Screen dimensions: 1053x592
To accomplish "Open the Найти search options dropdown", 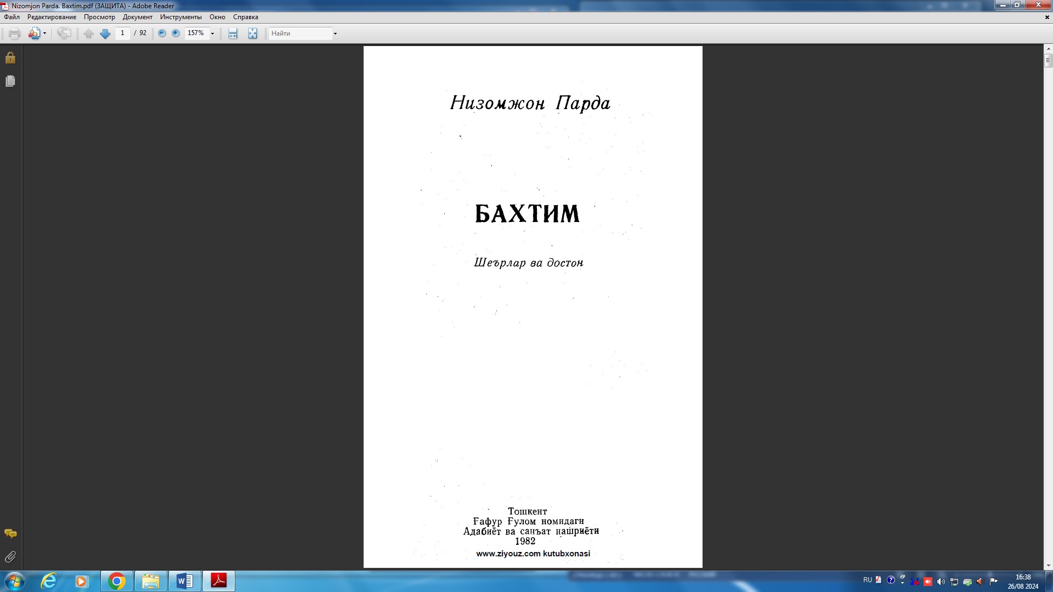I will click(335, 33).
